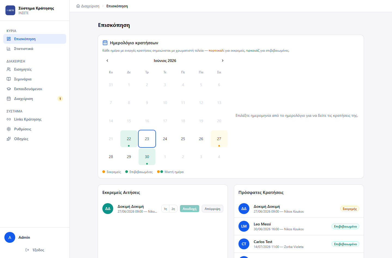Select June 22 with confirmed booking
392x258 pixels.
129,139
